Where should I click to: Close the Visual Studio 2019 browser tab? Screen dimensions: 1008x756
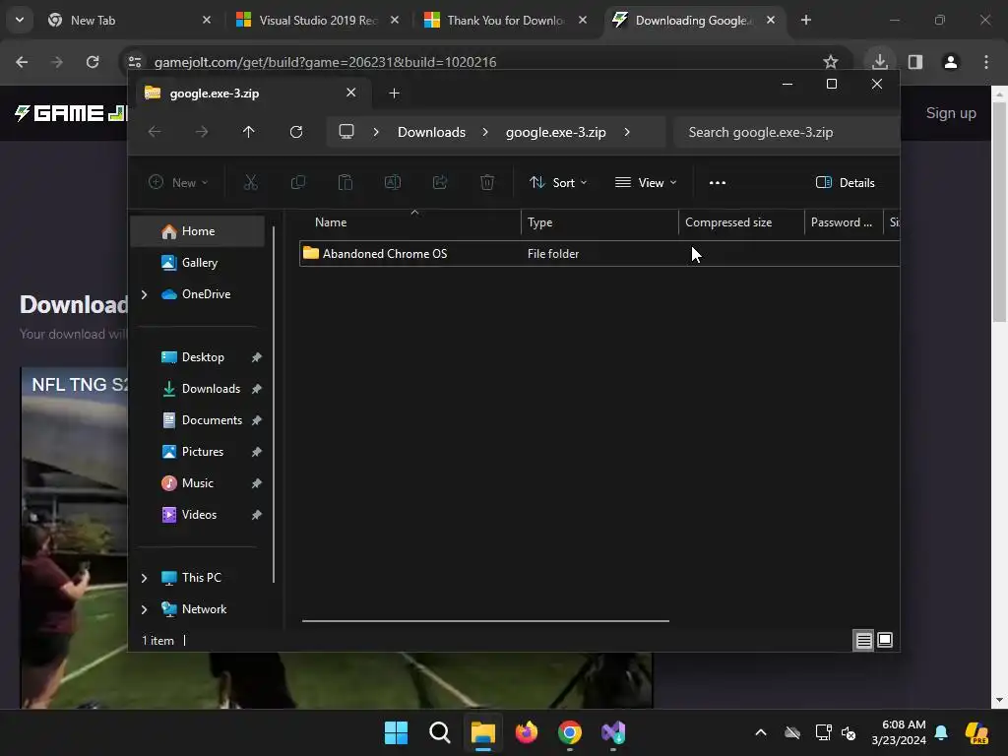pyautogui.click(x=395, y=20)
